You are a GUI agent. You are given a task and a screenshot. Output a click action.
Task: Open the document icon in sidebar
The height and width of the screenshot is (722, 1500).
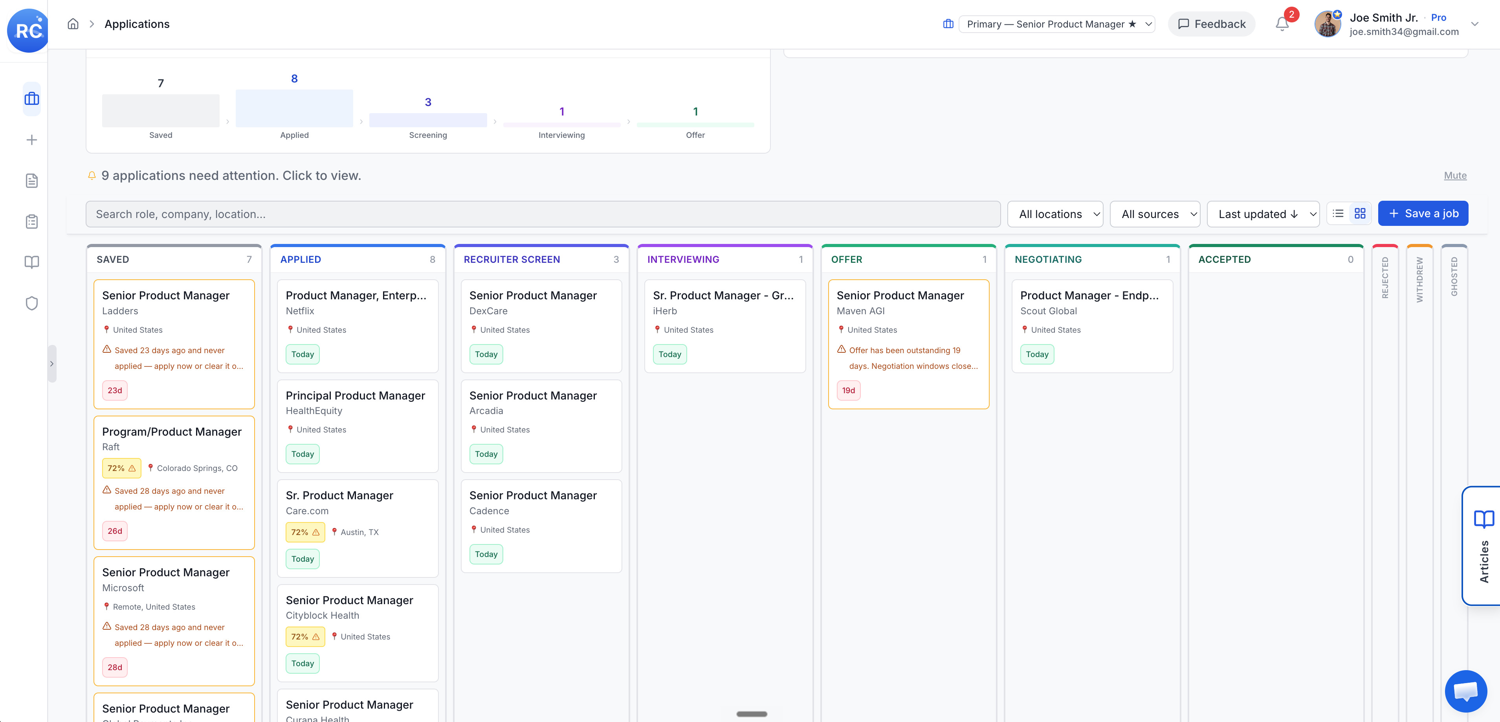click(x=31, y=181)
